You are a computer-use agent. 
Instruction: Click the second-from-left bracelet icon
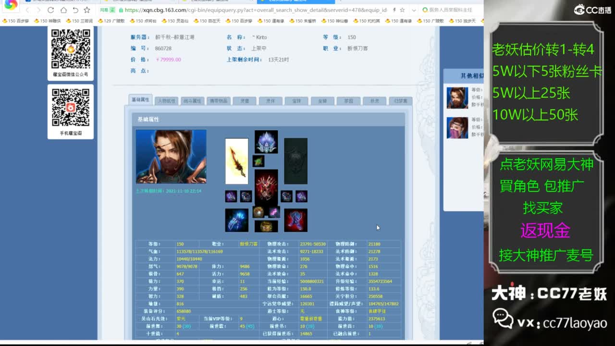pyautogui.click(x=246, y=196)
